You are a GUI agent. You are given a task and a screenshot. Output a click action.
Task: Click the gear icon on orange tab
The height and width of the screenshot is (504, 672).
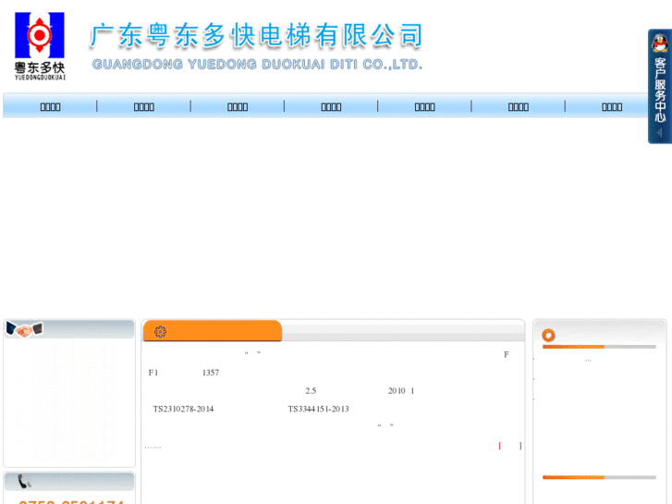tap(160, 332)
